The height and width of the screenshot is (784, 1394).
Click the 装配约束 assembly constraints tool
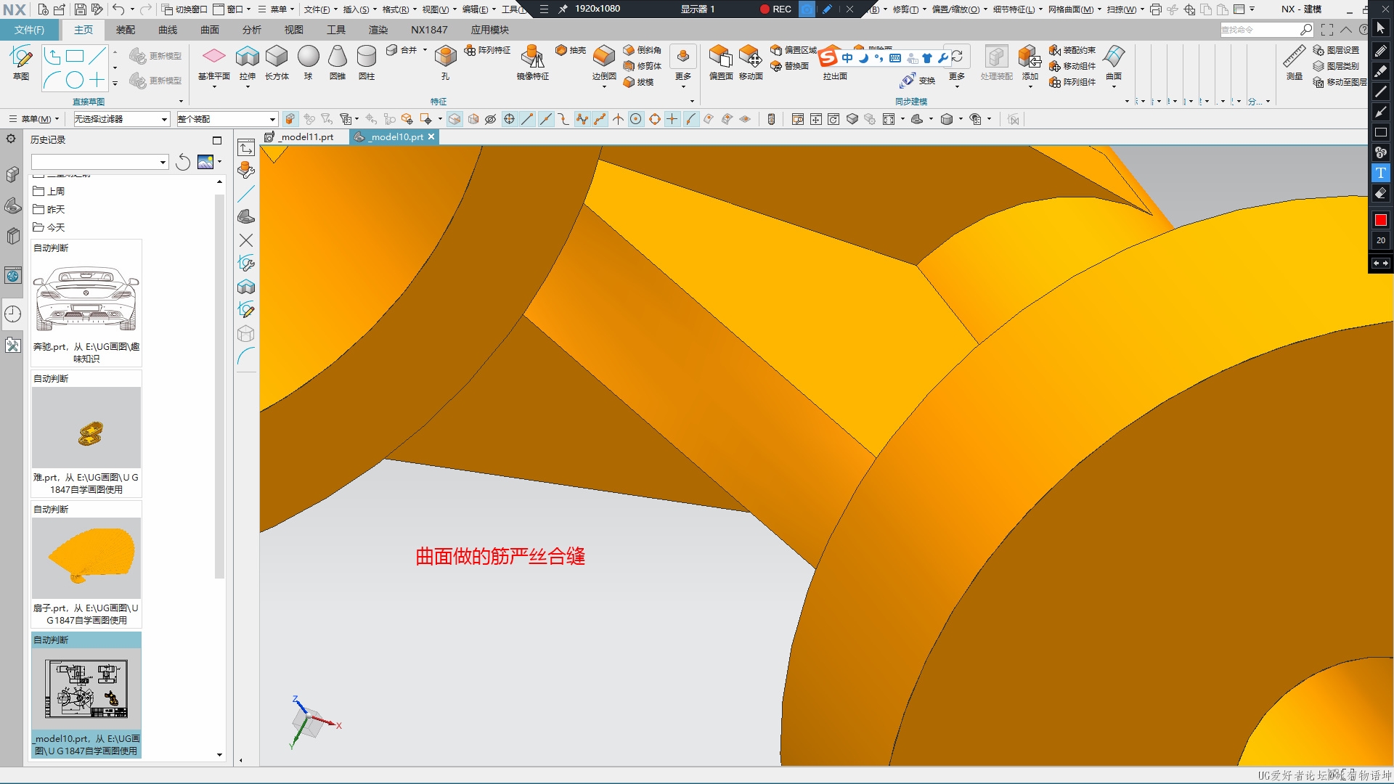coord(1072,50)
